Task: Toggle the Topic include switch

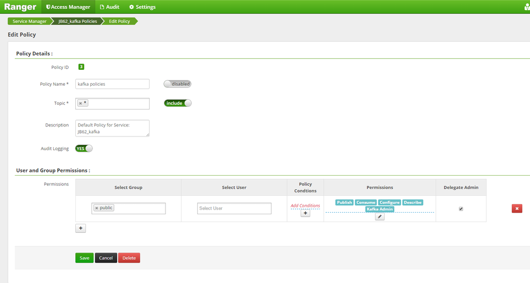Action: [x=178, y=103]
